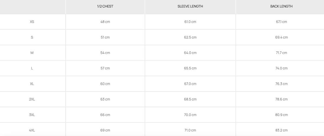
Task: Click the 80.9 cm back length cell
Action: (x=281, y=115)
